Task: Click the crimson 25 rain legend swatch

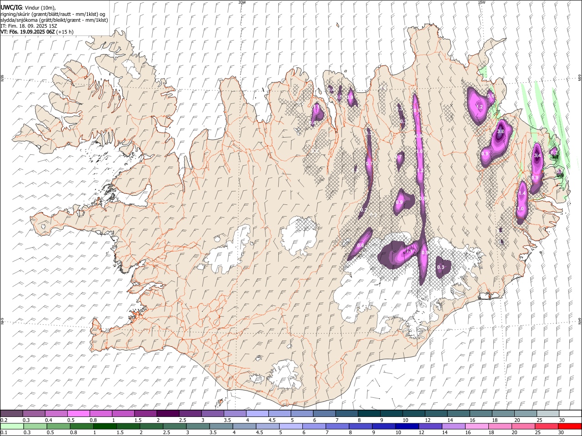Action: point(547,426)
